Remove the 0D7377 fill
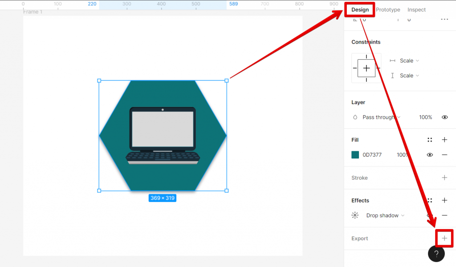This screenshot has width=456, height=267. [x=444, y=155]
